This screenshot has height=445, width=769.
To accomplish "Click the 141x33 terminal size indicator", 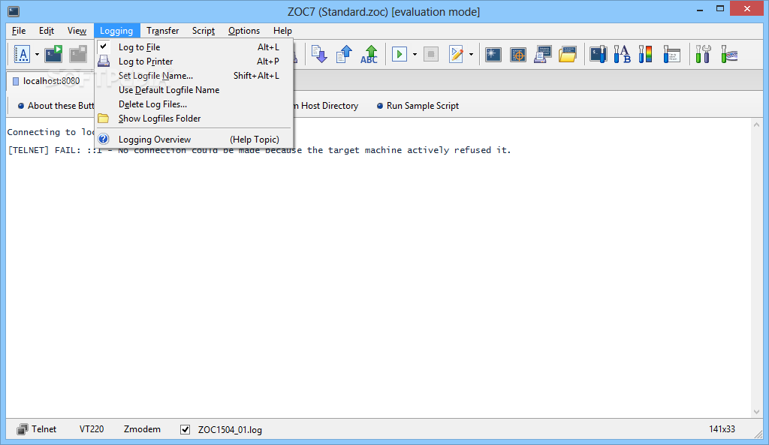I will [722, 429].
